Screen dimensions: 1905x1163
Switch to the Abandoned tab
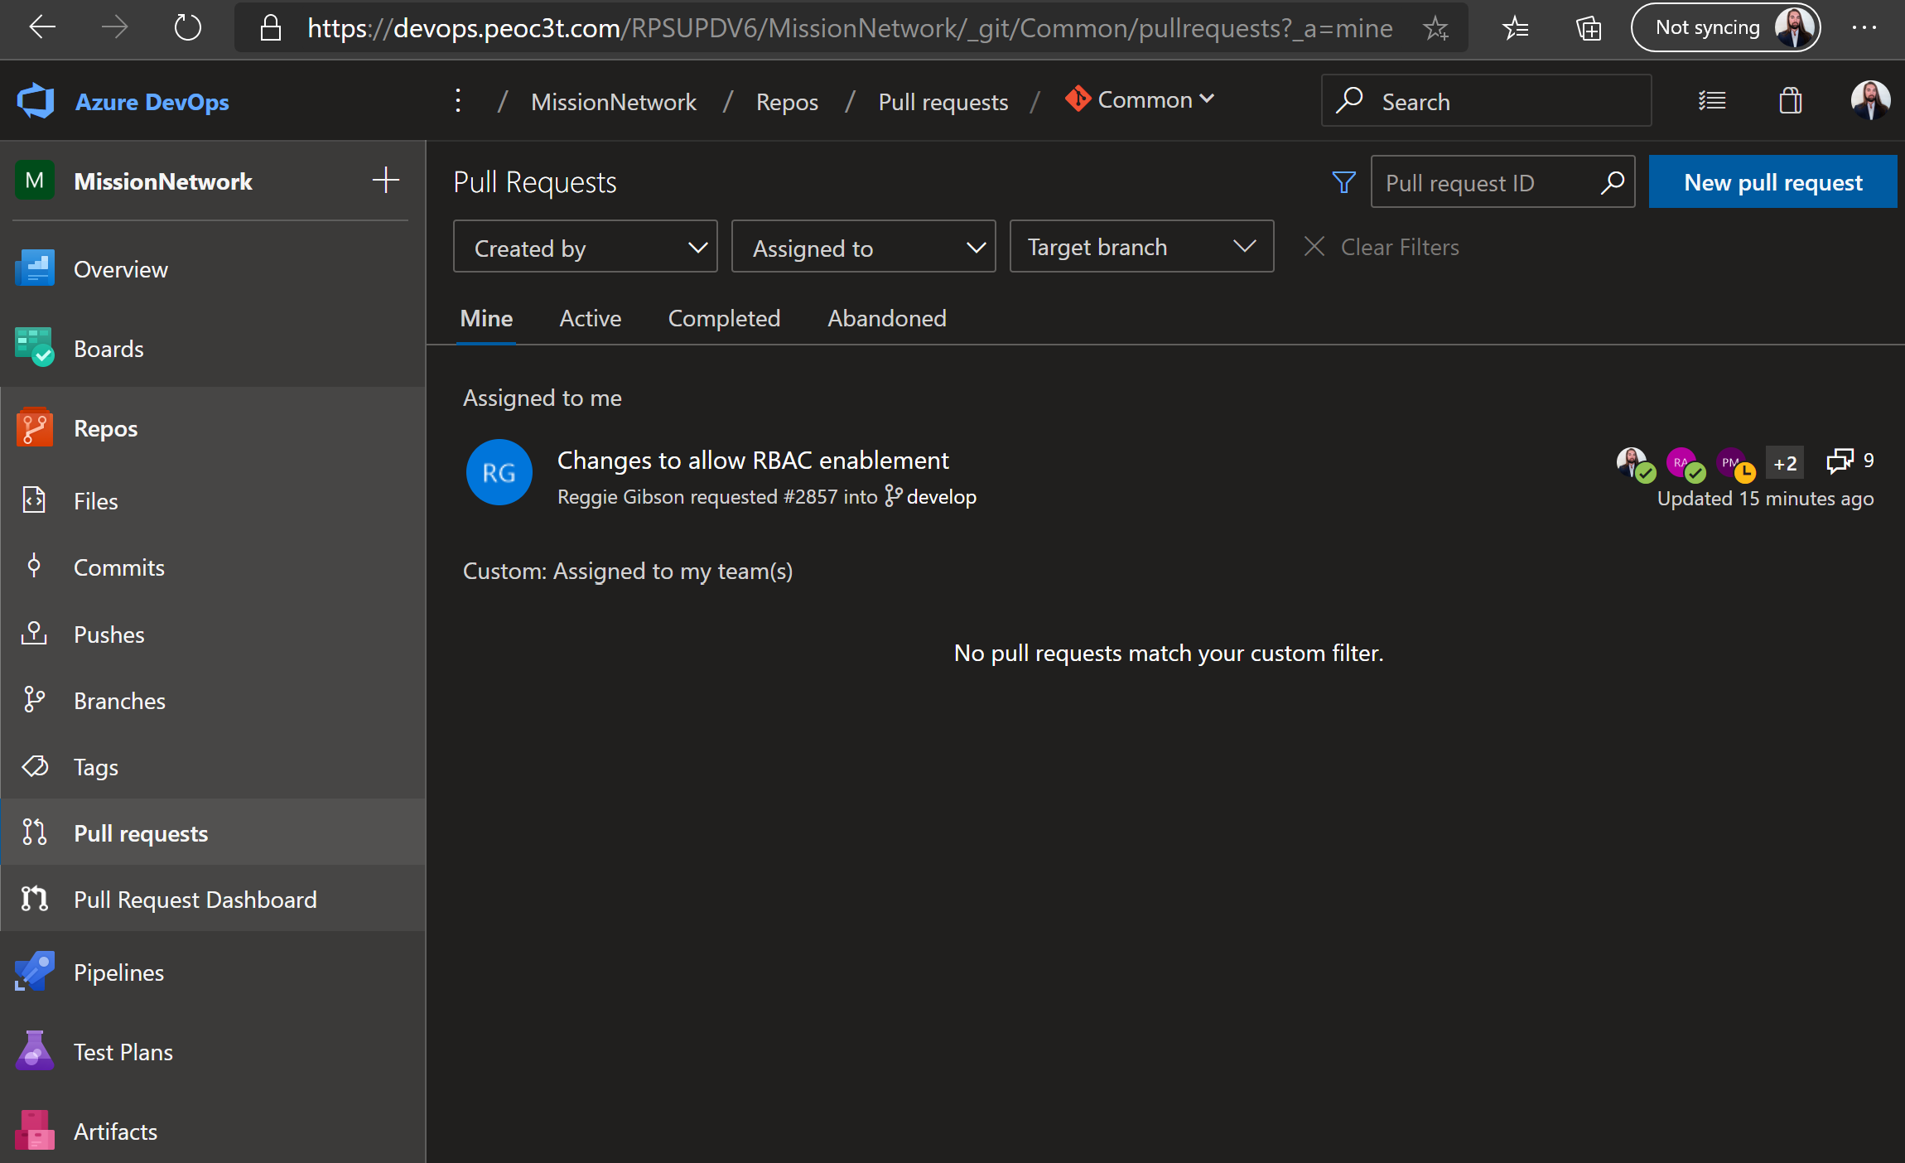click(886, 318)
